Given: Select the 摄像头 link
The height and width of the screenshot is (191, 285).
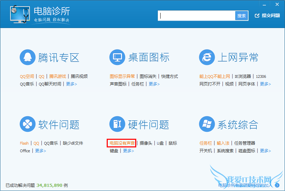Looking at the screenshot, I should [146, 143].
